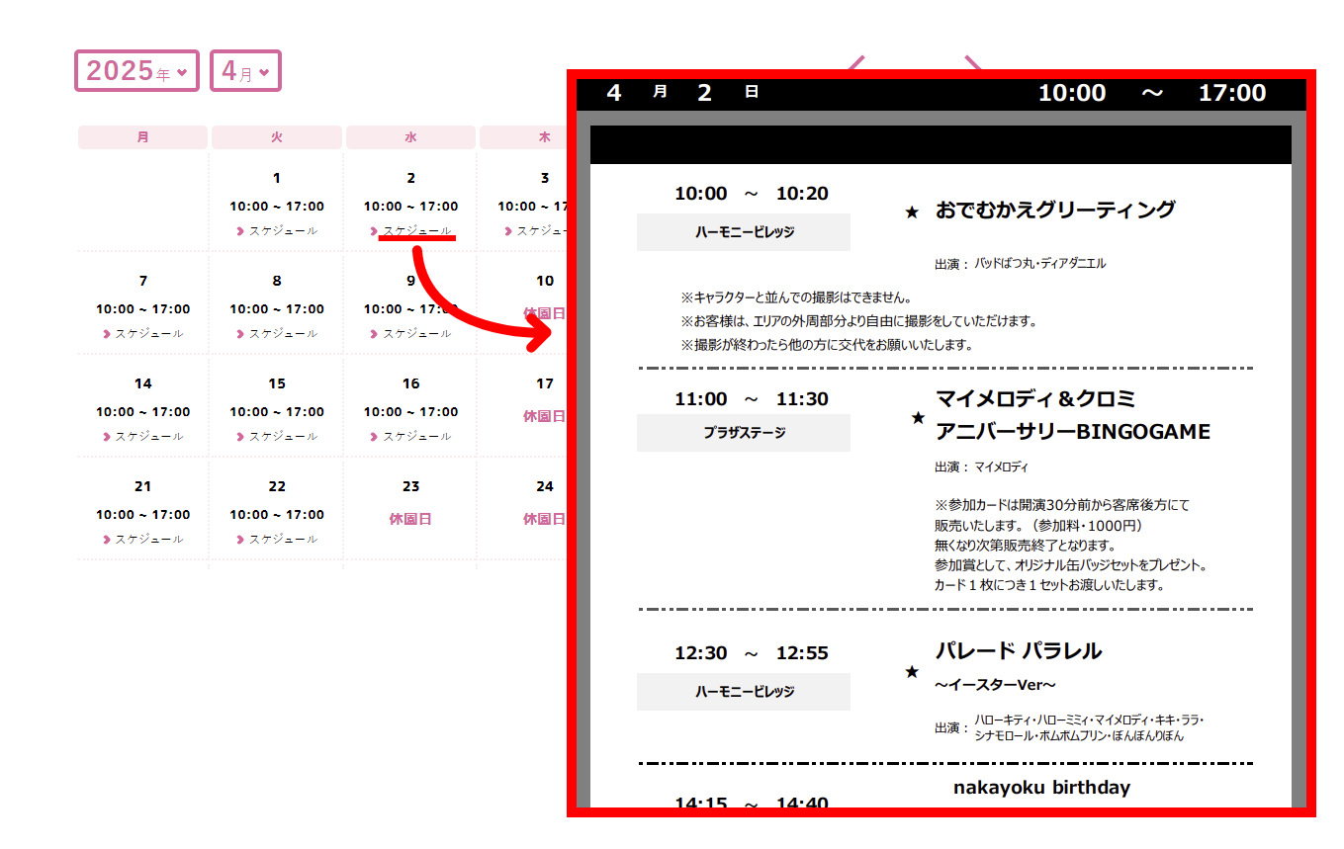
Task: Click the 参加料・1000円 sales note line
Action: (1038, 526)
